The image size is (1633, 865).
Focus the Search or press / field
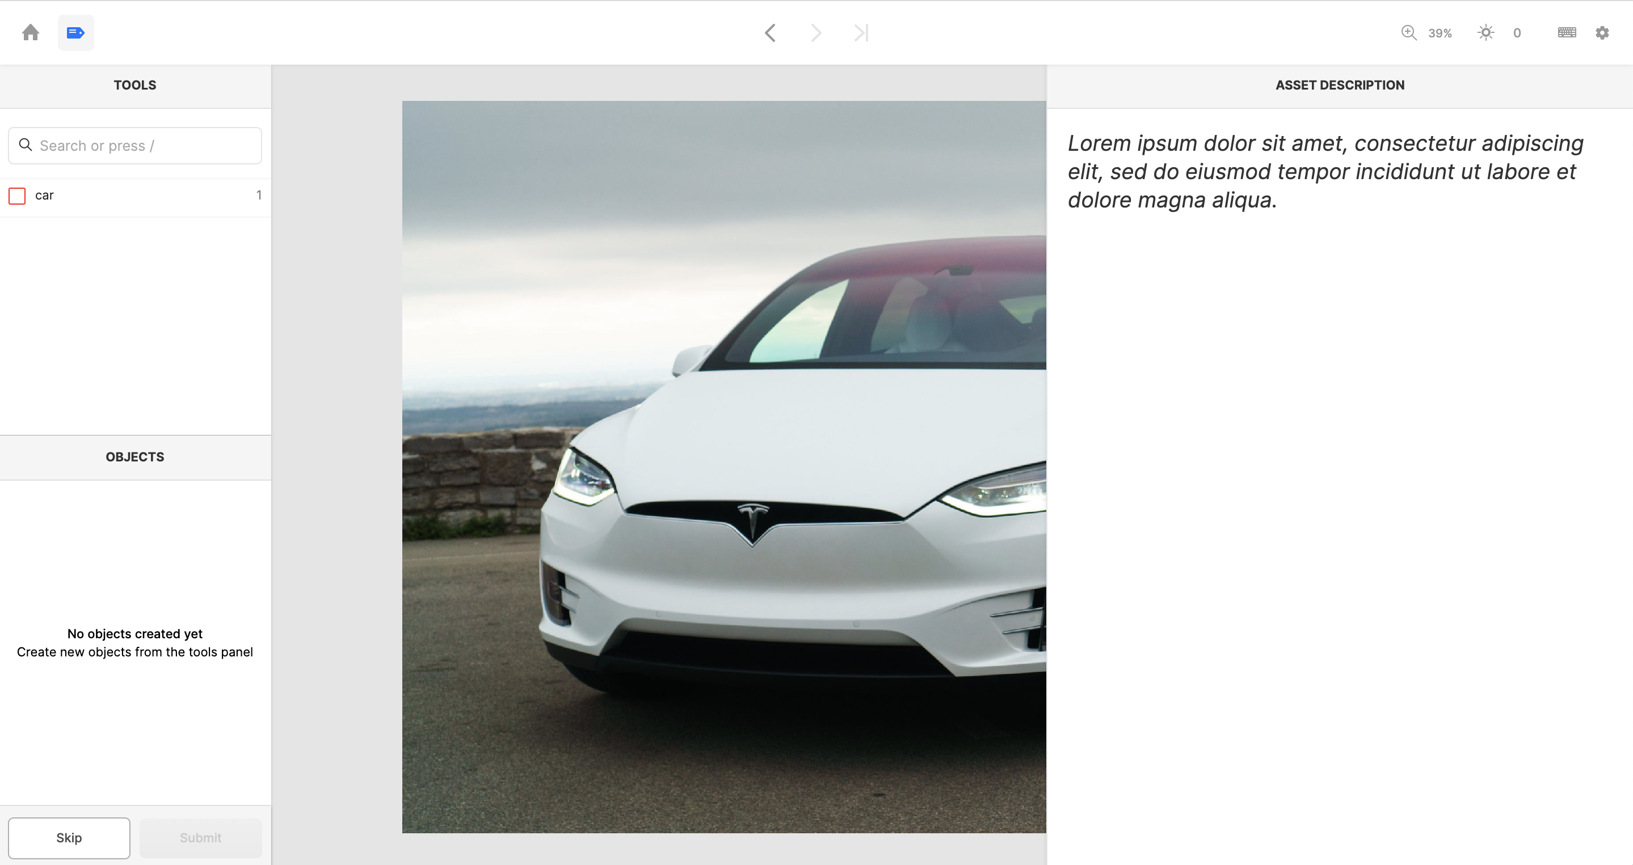click(135, 146)
